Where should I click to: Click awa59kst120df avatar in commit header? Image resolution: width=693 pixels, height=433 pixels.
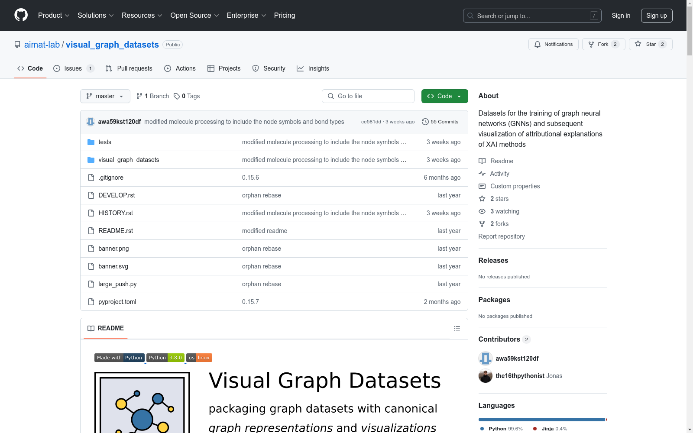click(91, 122)
